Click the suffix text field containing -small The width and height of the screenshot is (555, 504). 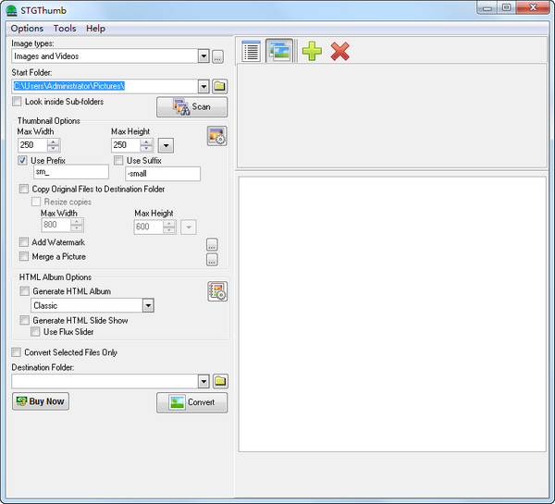pos(163,174)
